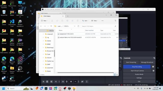Viewport: 163px width, 91px height.
Task: Sort files by Date modified column header
Action: [89, 30]
